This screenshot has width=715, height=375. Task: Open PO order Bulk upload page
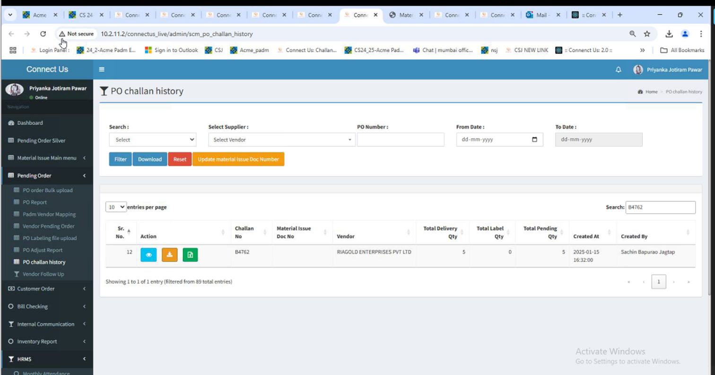click(x=48, y=190)
